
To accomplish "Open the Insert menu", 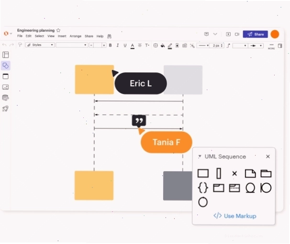I will (x=62, y=36).
